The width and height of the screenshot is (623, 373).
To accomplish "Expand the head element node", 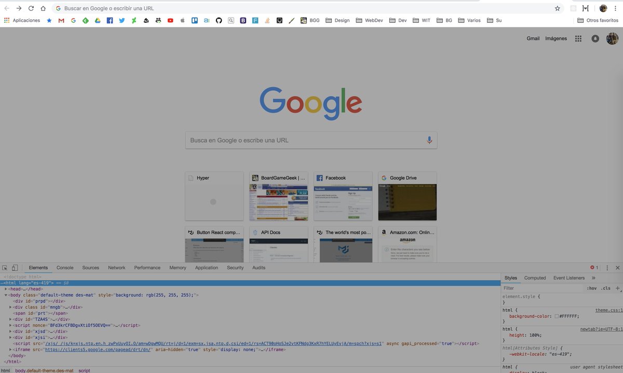I will [6, 289].
